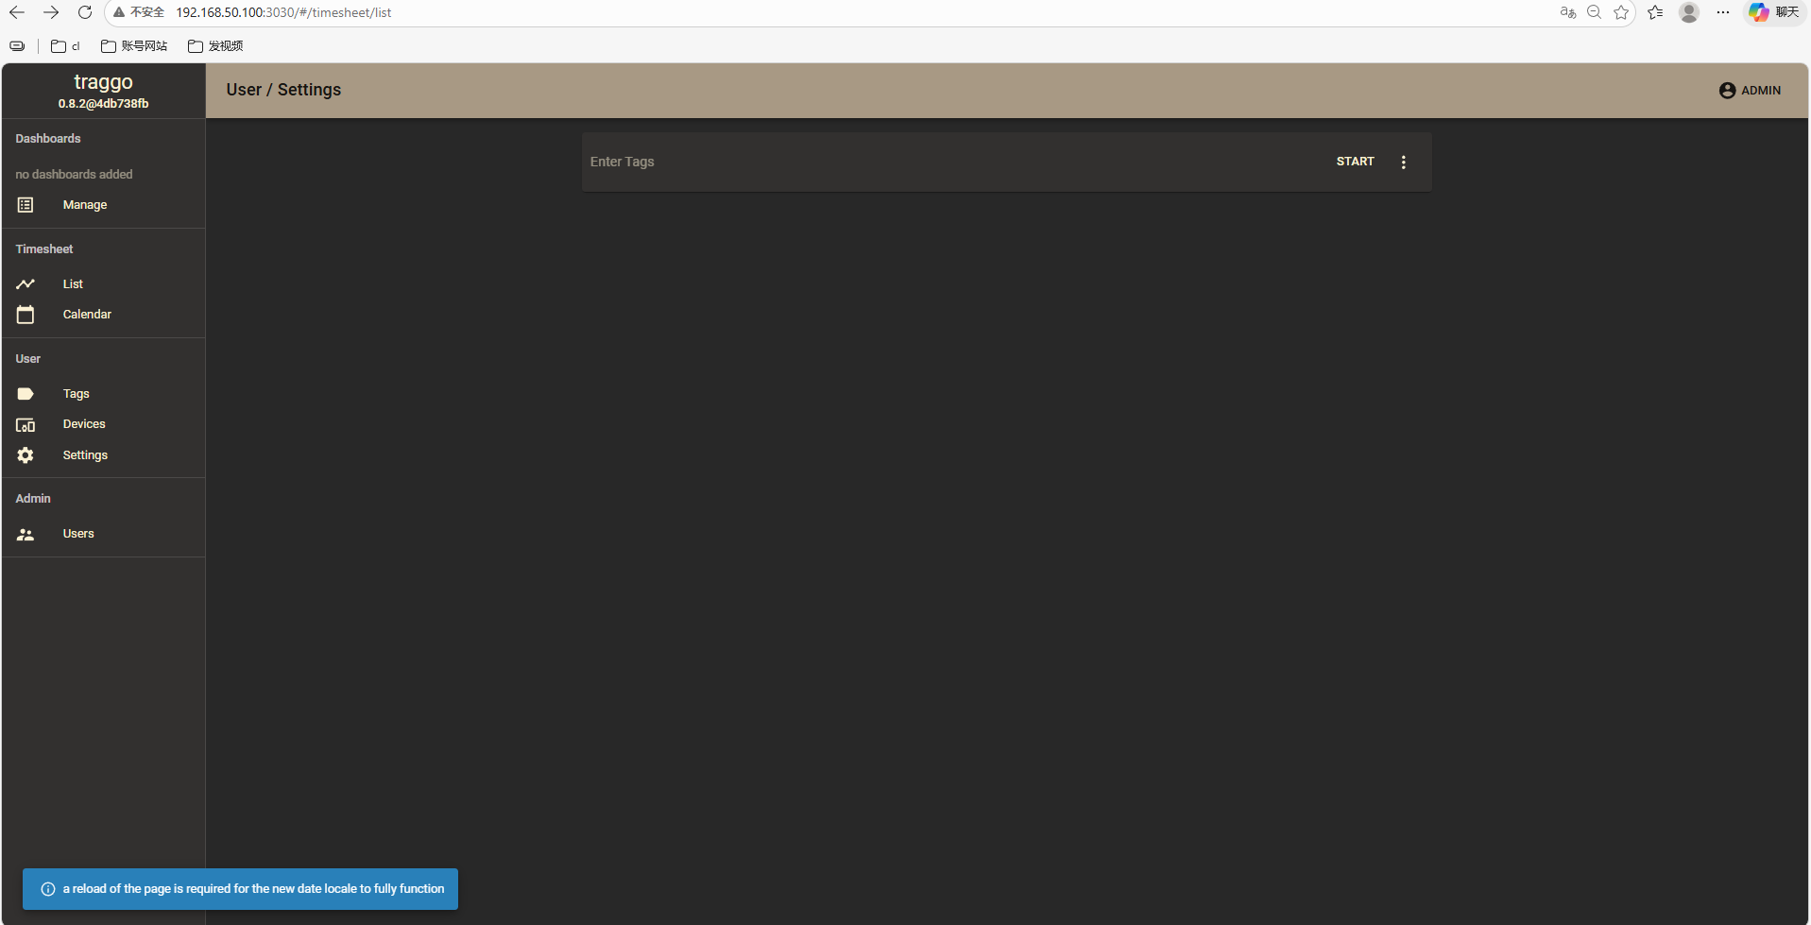Select Calendar in Timesheet section

pos(87,315)
